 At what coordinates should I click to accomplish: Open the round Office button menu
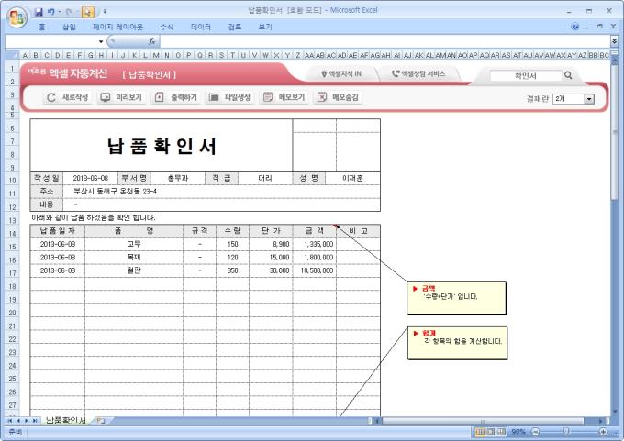click(x=17, y=17)
